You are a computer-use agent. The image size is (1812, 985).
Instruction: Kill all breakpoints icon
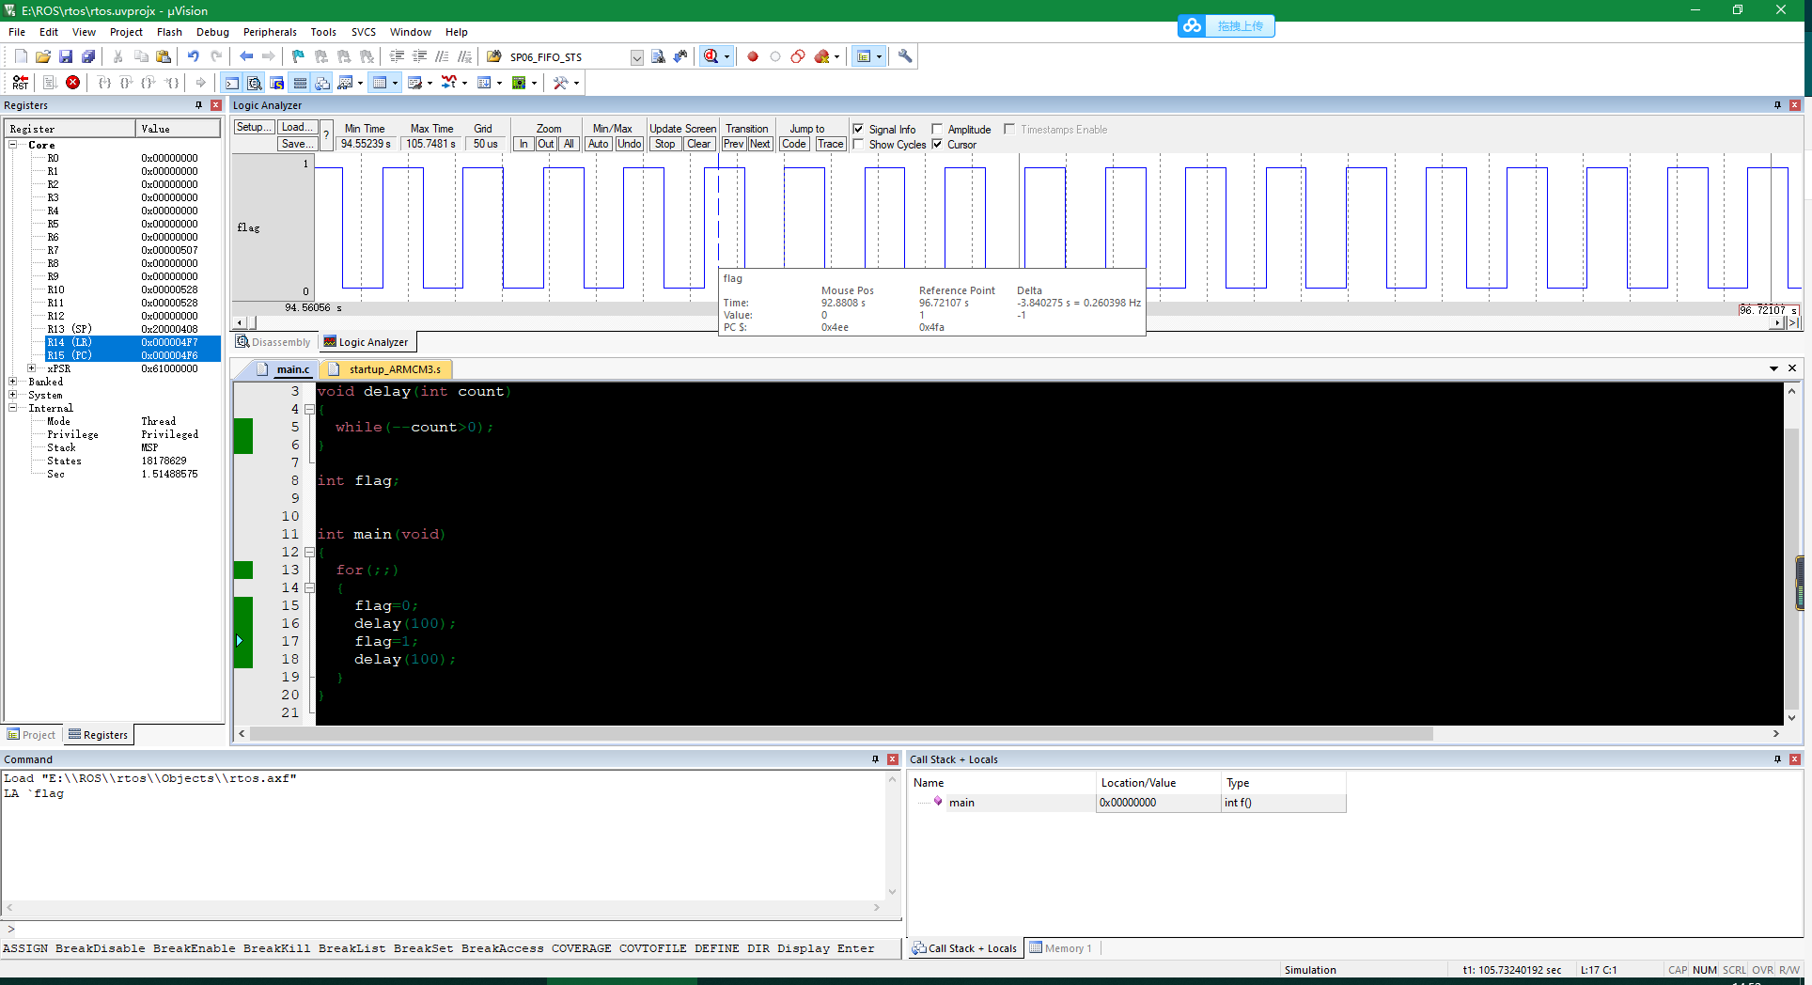(x=821, y=56)
